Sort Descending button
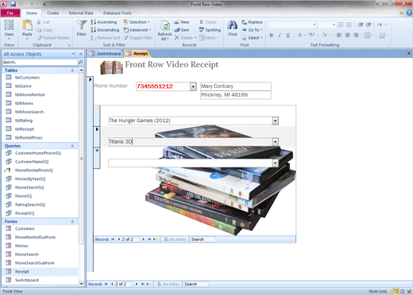This screenshot has width=413, height=295. pos(105,30)
